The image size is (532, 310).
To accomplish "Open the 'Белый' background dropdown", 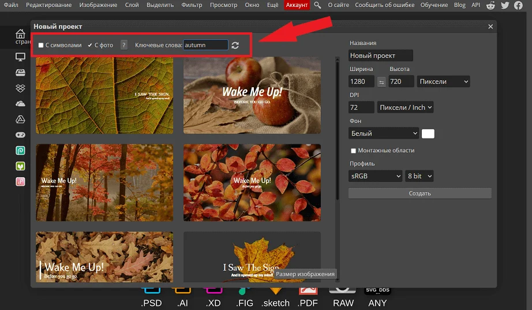I will point(383,133).
